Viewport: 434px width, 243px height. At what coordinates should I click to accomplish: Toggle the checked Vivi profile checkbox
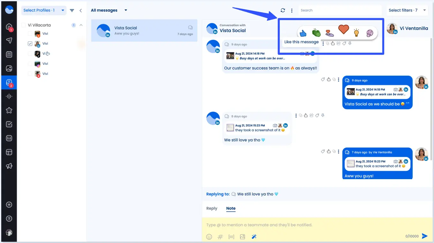pyautogui.click(x=30, y=43)
